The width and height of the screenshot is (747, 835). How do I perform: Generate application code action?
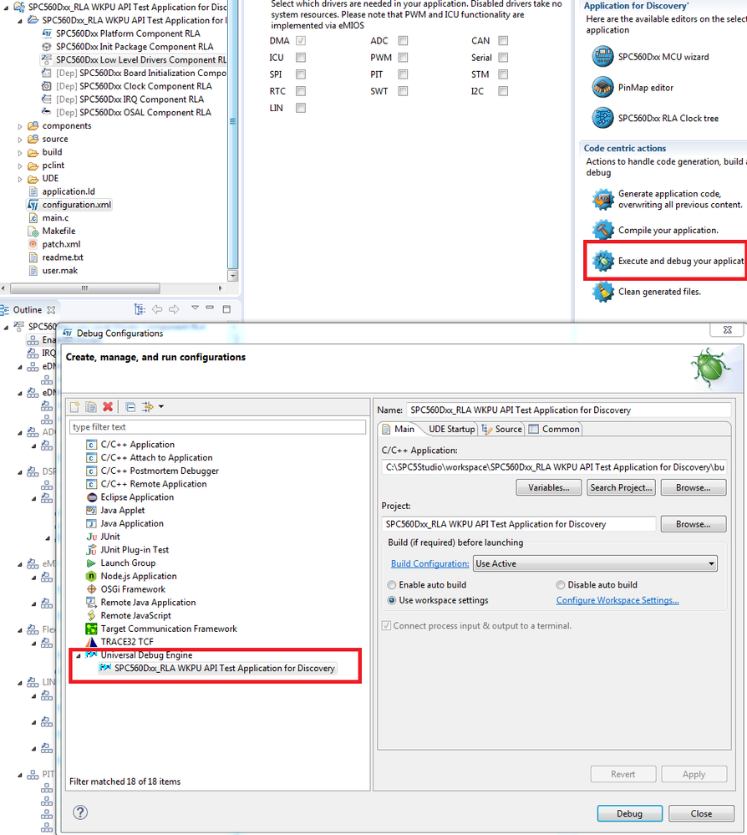[x=667, y=199]
